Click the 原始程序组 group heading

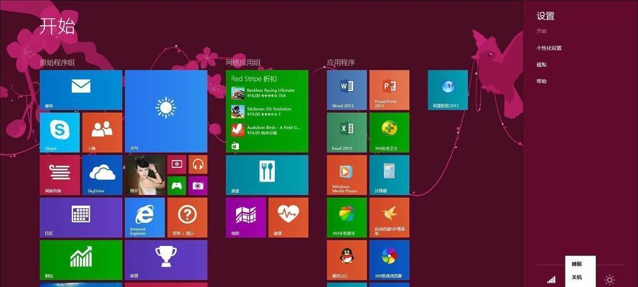pos(57,62)
